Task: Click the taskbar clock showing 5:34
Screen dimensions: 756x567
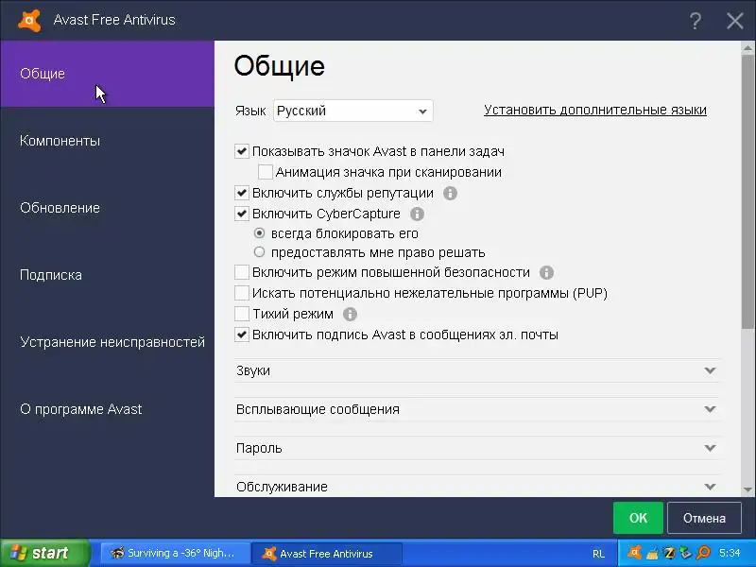Action: [x=730, y=553]
